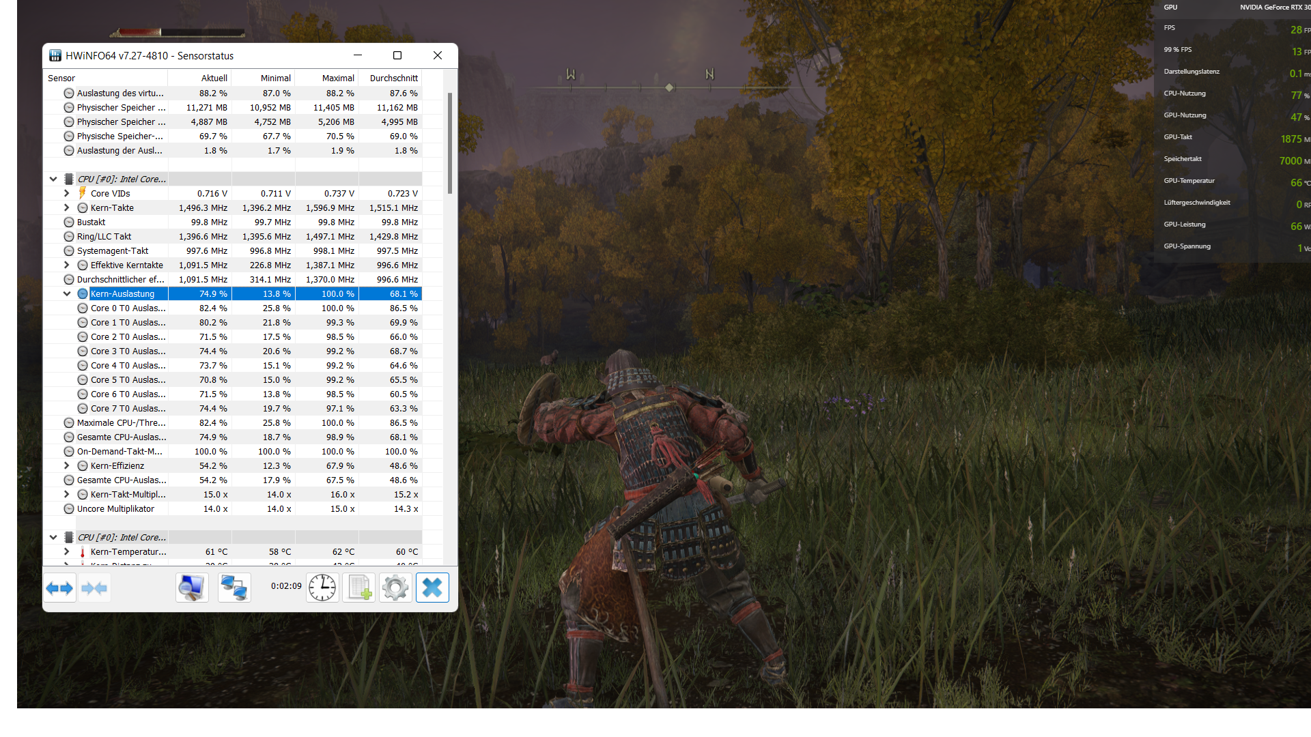Expand the Kern-Effizienz tree node

pos(67,466)
